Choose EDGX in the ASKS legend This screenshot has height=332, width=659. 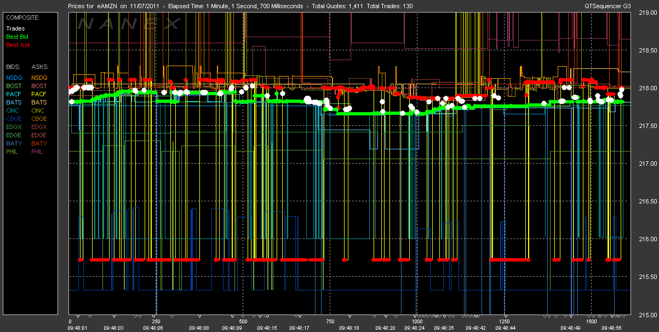click(39, 127)
